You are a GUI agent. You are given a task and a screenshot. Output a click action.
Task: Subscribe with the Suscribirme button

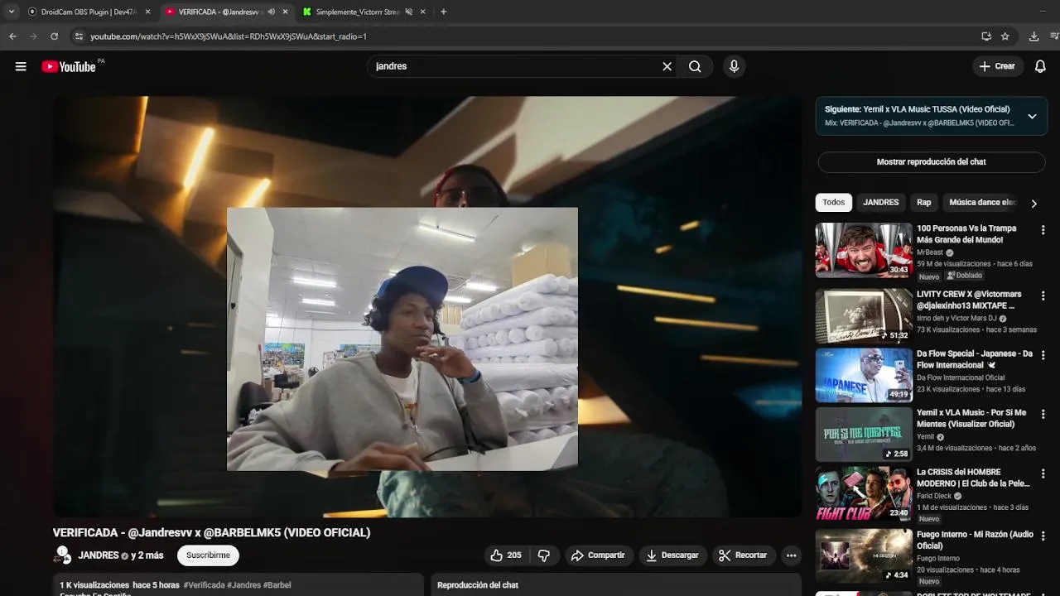208,555
